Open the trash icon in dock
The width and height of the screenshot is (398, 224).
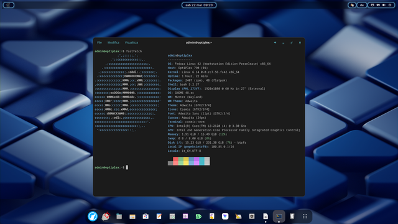tap(292, 217)
